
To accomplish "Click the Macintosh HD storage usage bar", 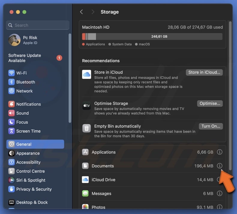I will 152,36.
